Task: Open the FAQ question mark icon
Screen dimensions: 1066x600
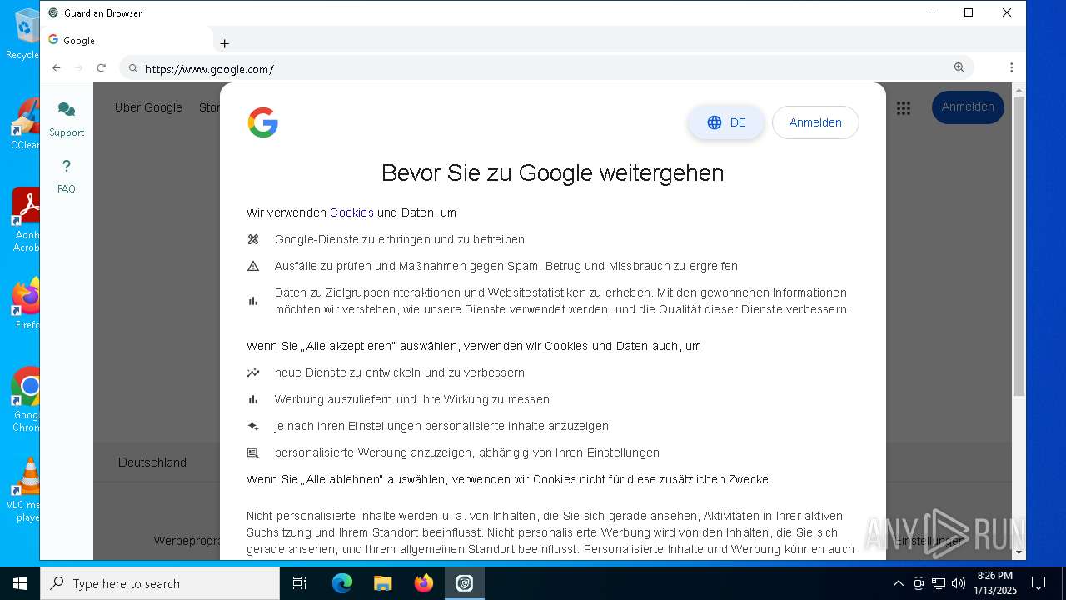Action: point(67,167)
